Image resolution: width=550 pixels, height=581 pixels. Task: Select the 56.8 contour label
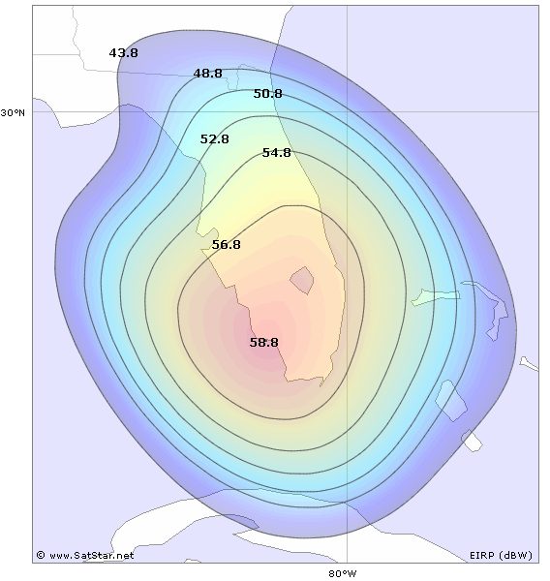(x=226, y=245)
